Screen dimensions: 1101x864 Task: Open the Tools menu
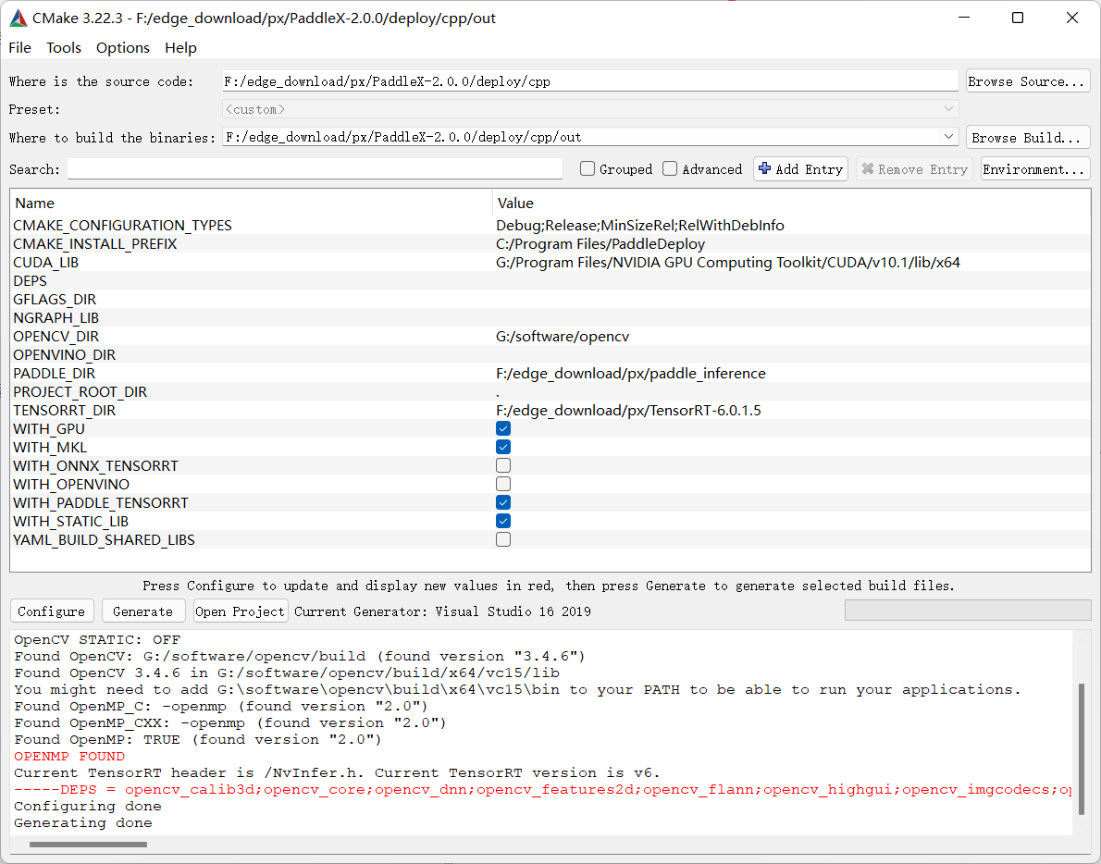pos(64,48)
